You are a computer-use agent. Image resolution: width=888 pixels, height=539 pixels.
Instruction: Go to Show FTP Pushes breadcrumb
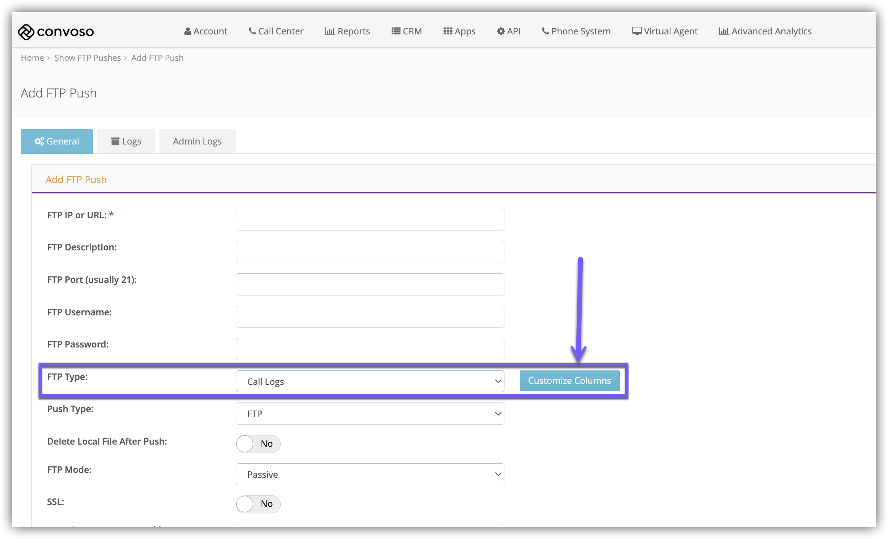click(x=88, y=58)
